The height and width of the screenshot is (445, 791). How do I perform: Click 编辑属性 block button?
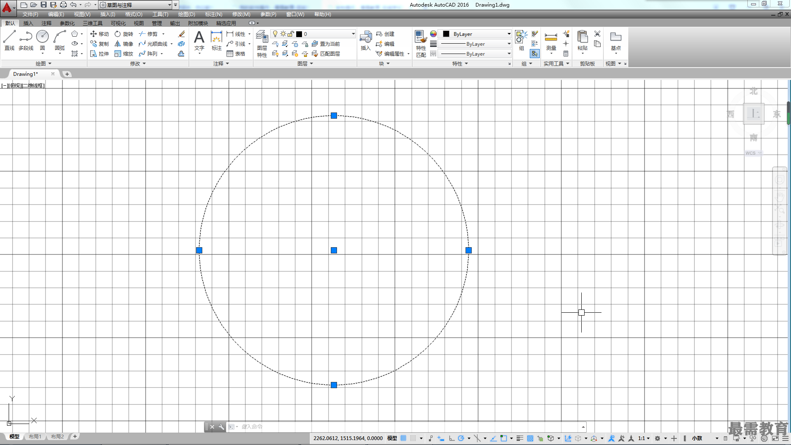[390, 54]
